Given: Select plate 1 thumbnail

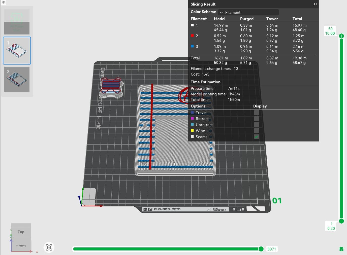Looking at the screenshot, I should [17, 51].
